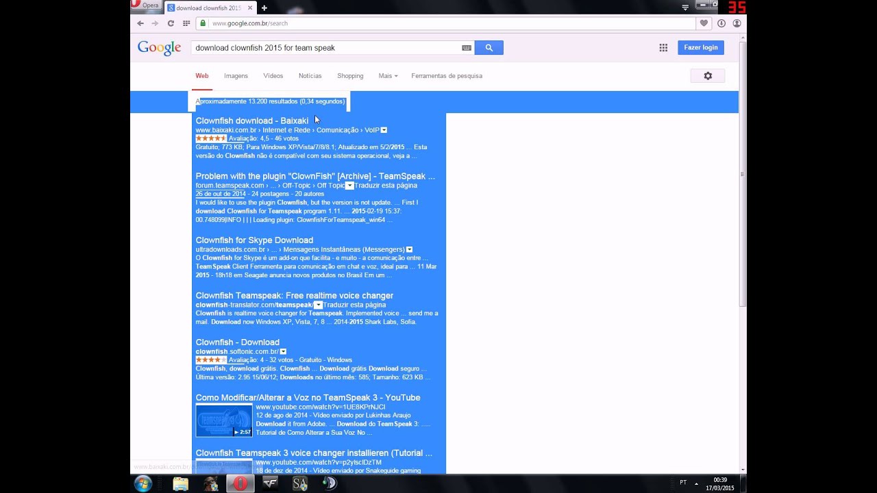The width and height of the screenshot is (877, 493).
Task: Click the vertical page scrollbar
Action: click(x=743, y=174)
